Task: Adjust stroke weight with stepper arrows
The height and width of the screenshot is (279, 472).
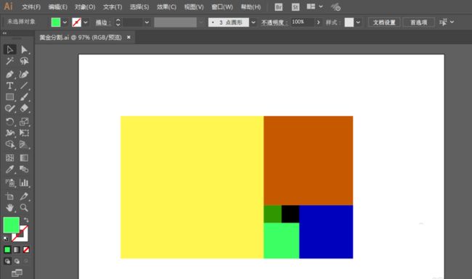Action: 118,22
